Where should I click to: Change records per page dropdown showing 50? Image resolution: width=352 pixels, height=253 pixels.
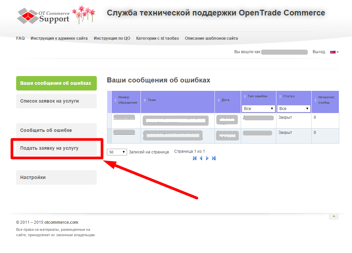click(117, 152)
